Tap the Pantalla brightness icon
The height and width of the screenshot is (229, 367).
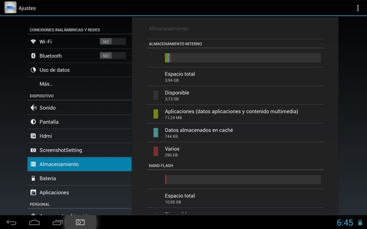33,122
